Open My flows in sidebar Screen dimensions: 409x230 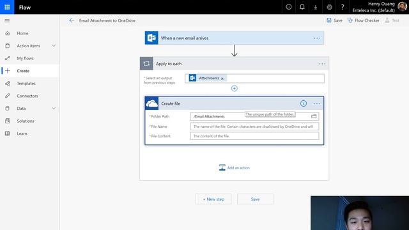[30, 58]
